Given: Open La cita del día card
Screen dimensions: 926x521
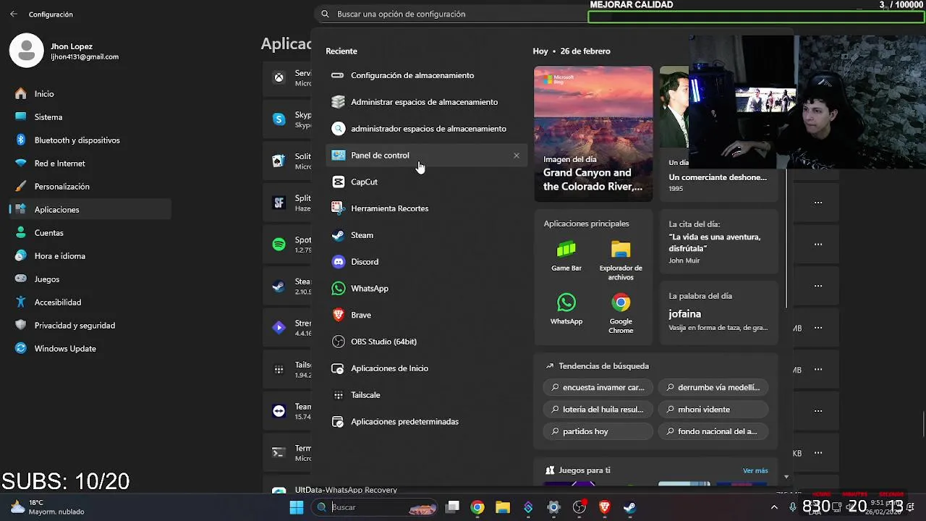Looking at the screenshot, I should pos(718,243).
